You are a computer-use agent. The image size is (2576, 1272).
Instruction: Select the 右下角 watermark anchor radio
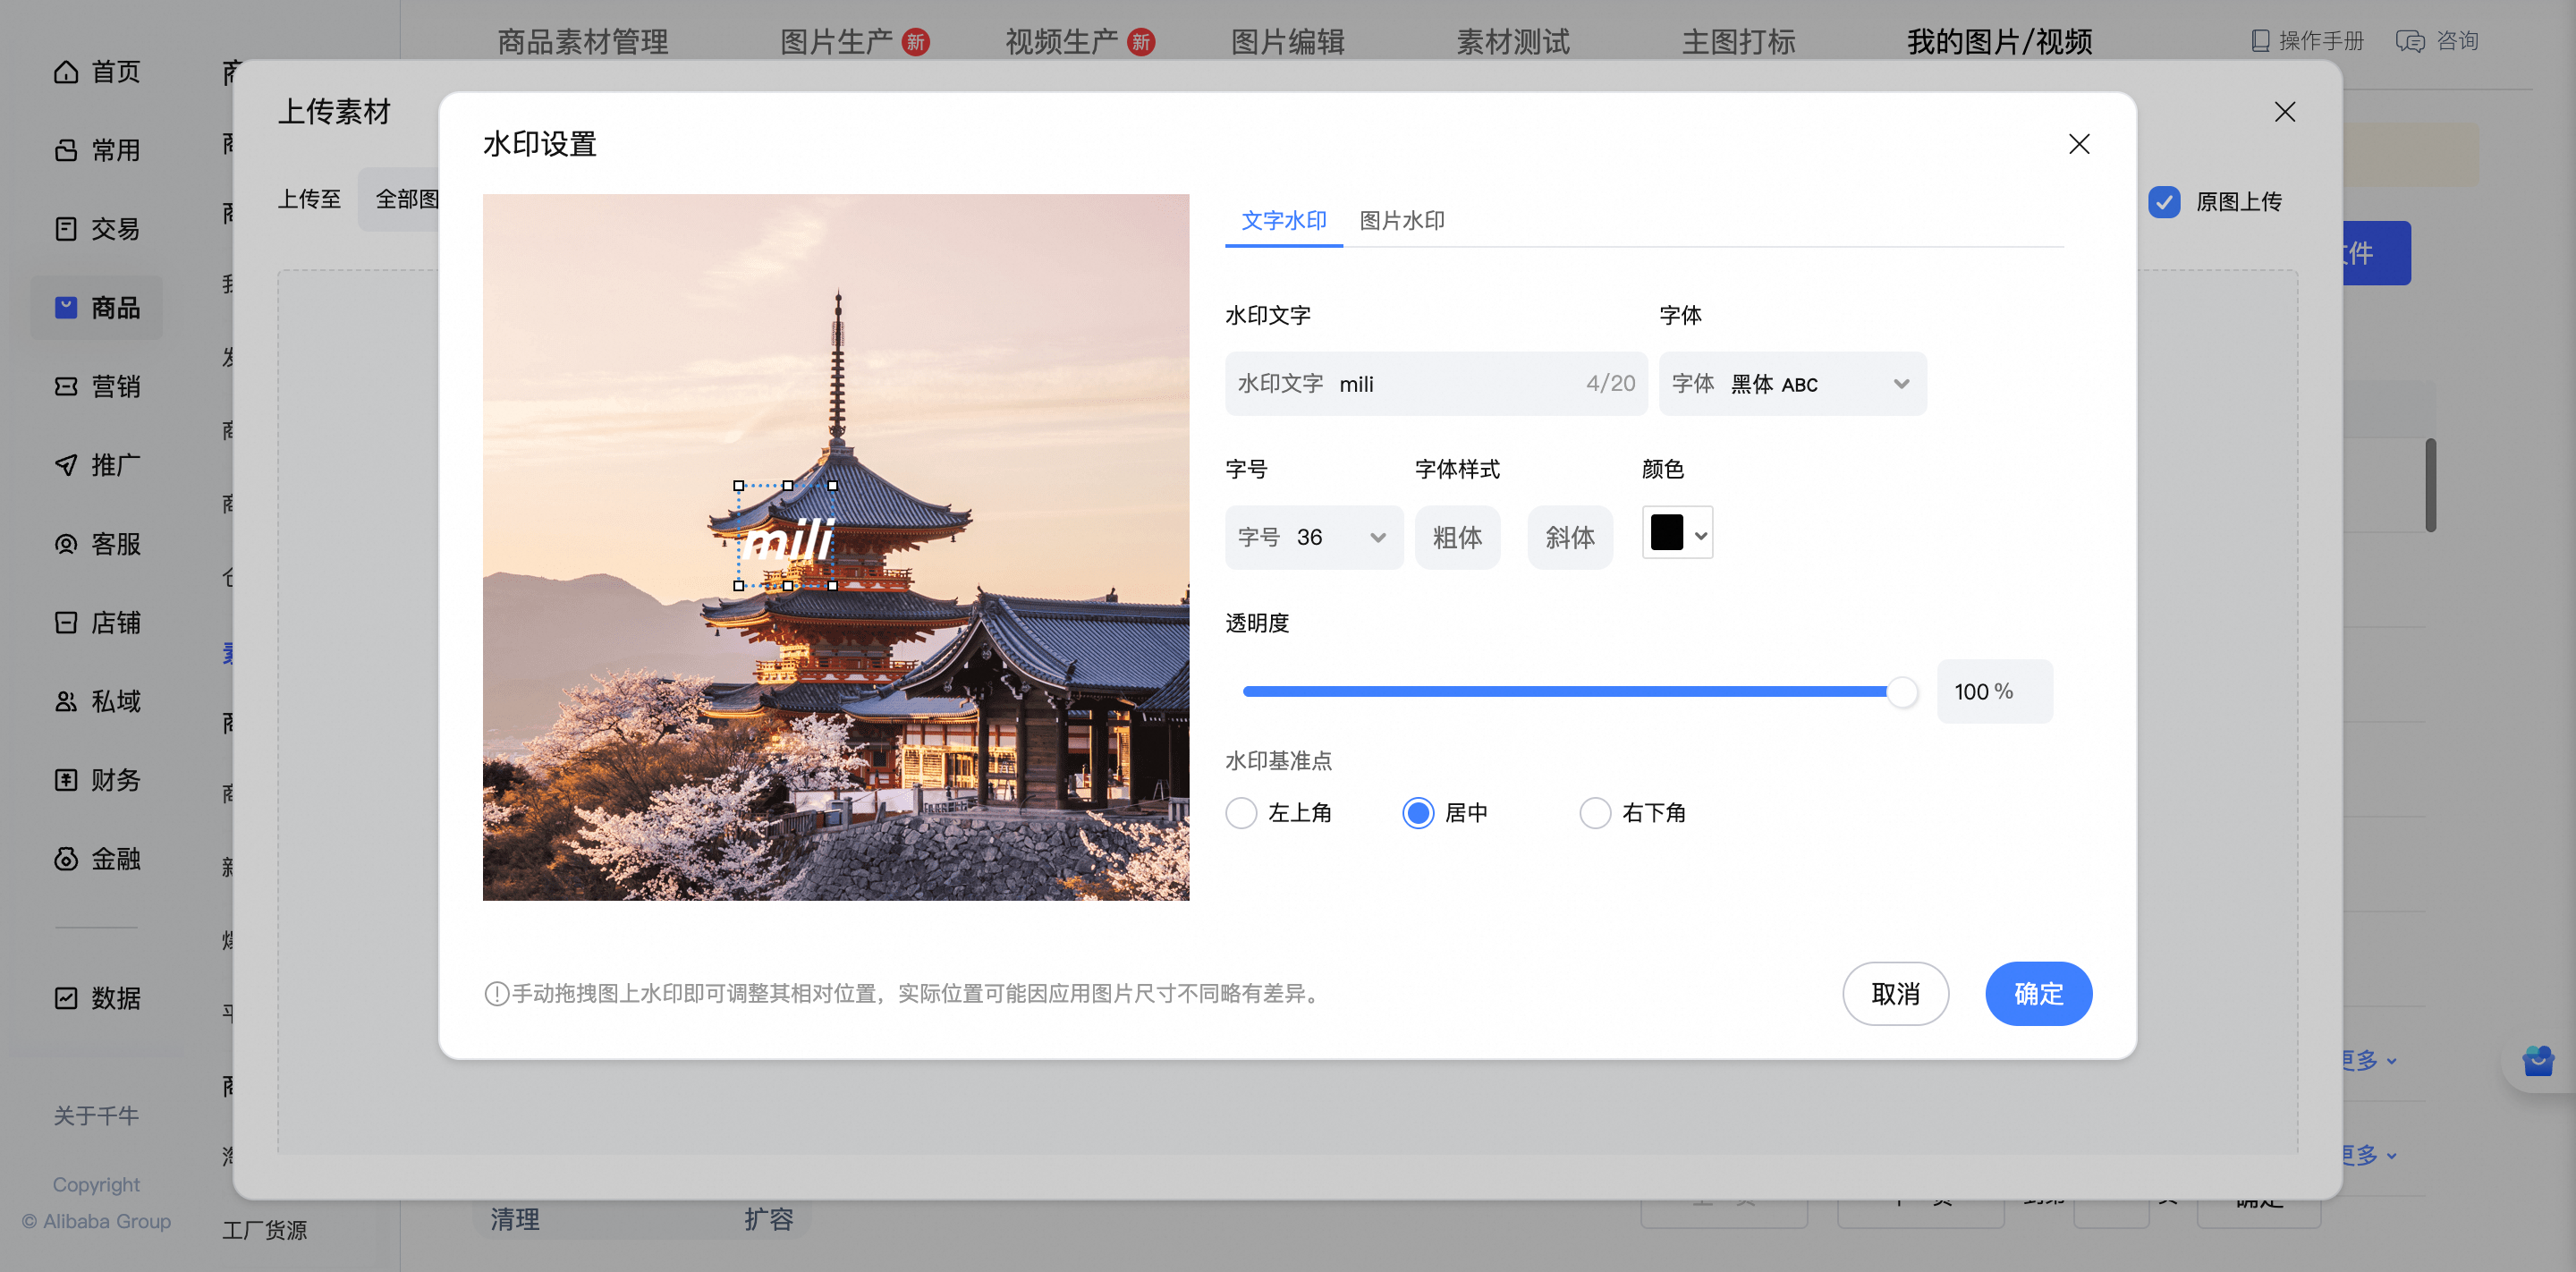pos(1595,813)
